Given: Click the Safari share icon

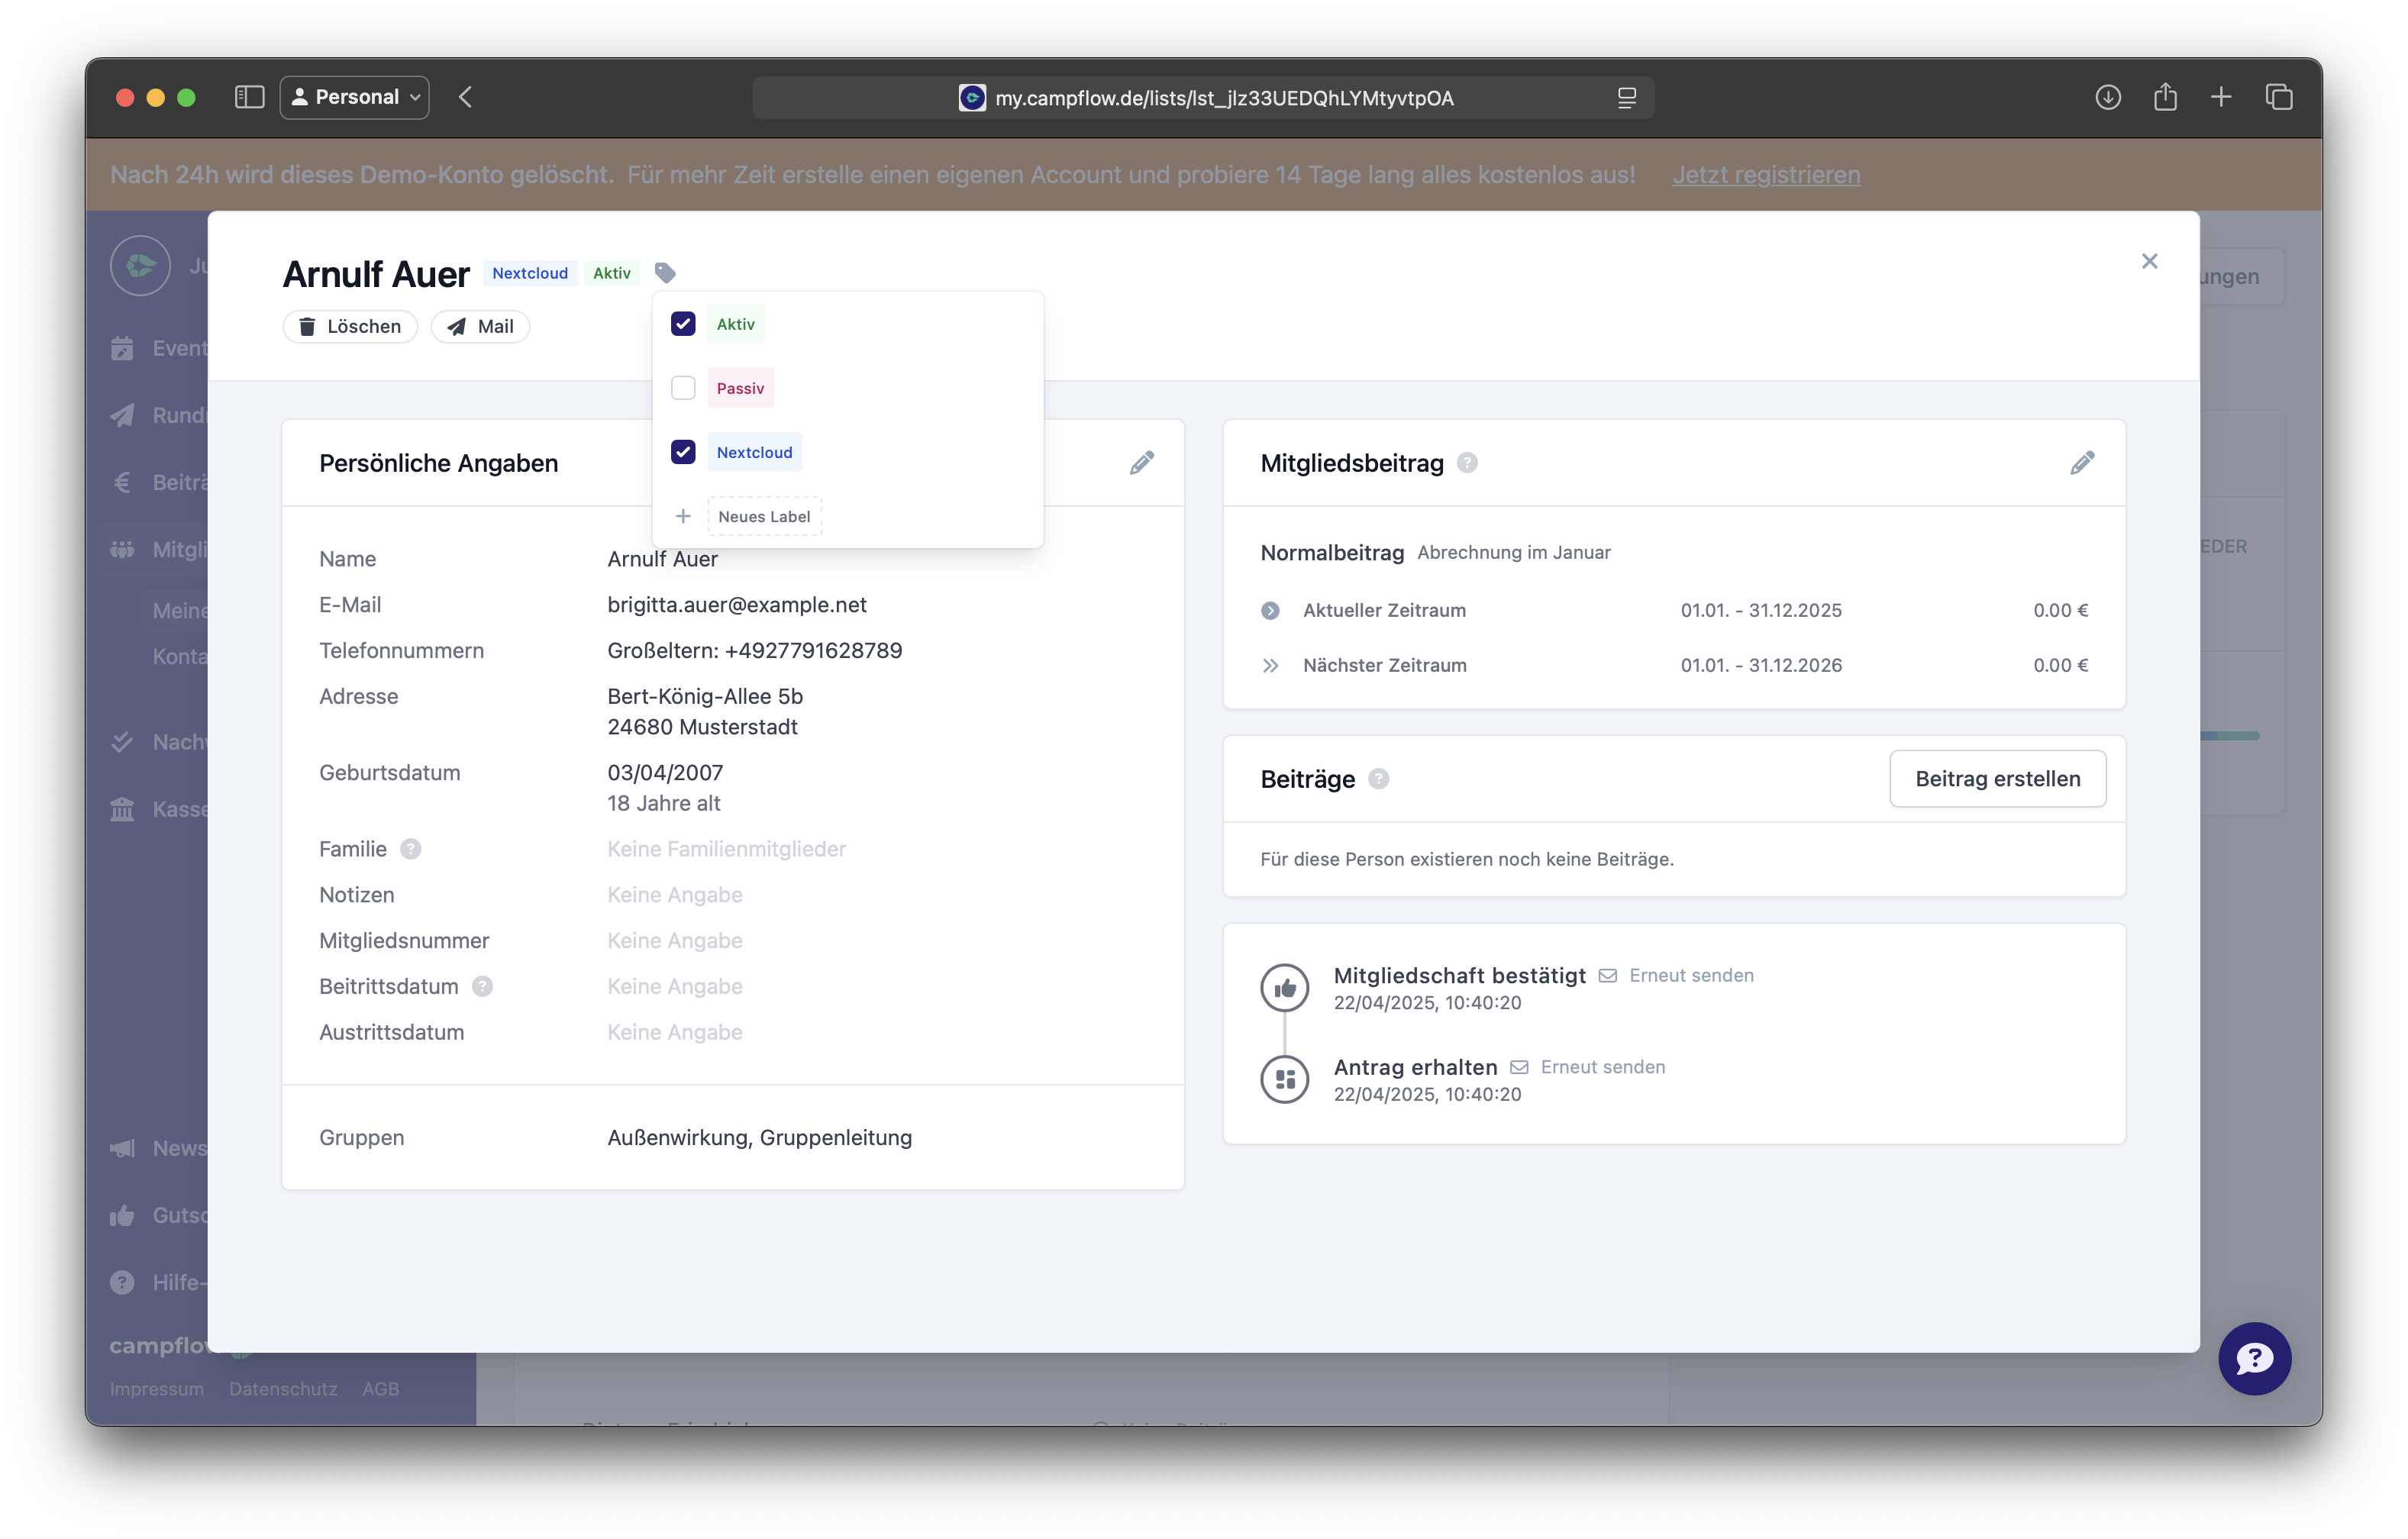Looking at the screenshot, I should tap(2165, 97).
